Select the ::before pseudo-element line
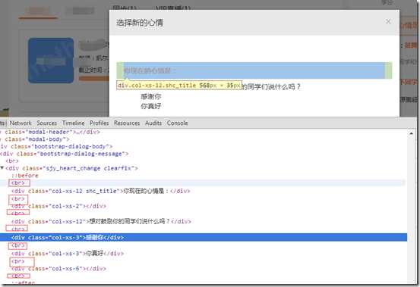The image size is (420, 287). pos(25,176)
